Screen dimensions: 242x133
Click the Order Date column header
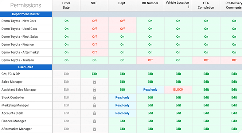[66, 5]
